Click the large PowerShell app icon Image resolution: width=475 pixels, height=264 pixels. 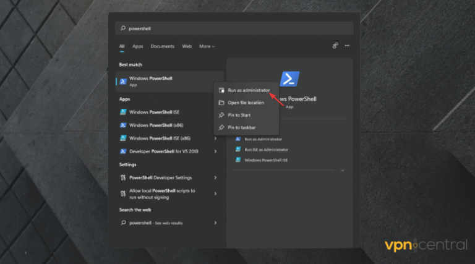289,79
